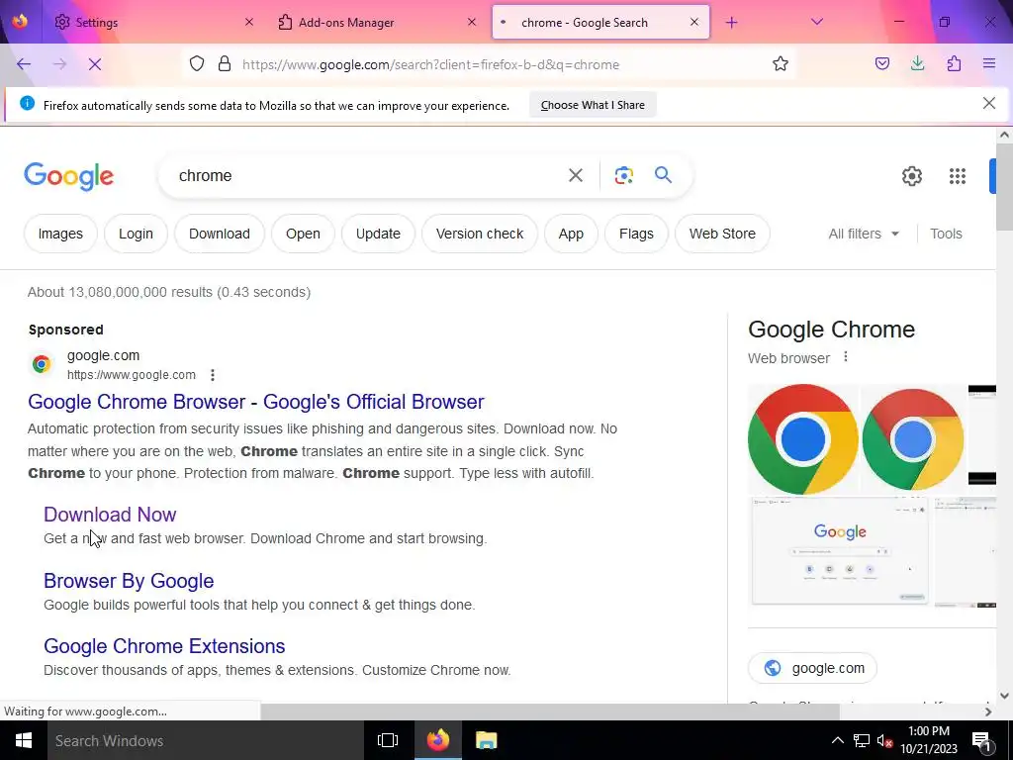Open the muted volume tray icon
1013x760 pixels.
(x=884, y=740)
